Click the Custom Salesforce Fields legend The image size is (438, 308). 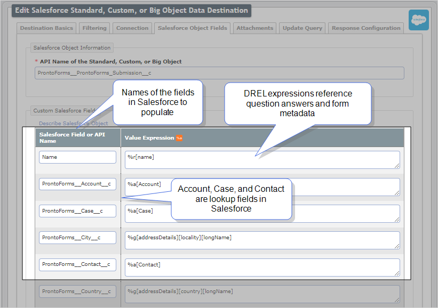pyautogui.click(x=65, y=110)
